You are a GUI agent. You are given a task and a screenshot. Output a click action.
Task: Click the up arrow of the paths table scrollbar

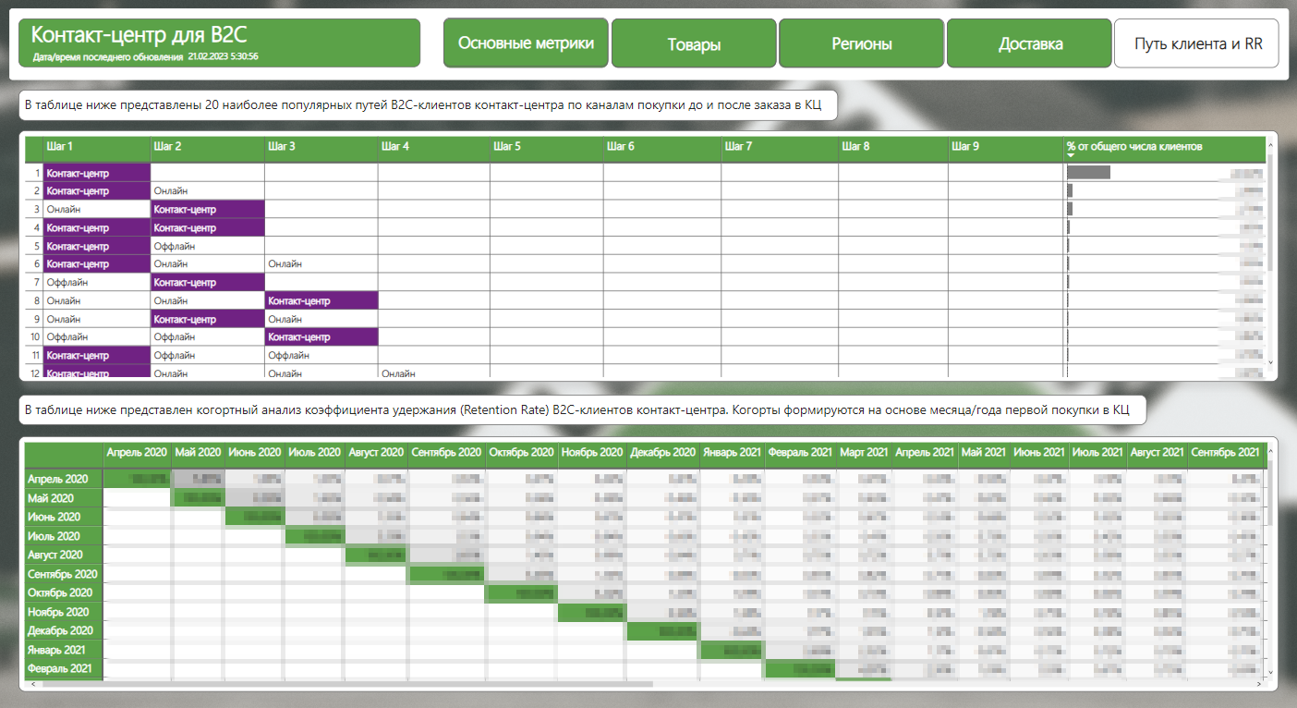[1271, 145]
